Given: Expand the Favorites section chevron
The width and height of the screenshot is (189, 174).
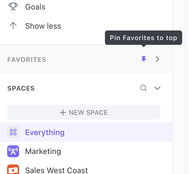Looking at the screenshot, I should click(x=157, y=59).
